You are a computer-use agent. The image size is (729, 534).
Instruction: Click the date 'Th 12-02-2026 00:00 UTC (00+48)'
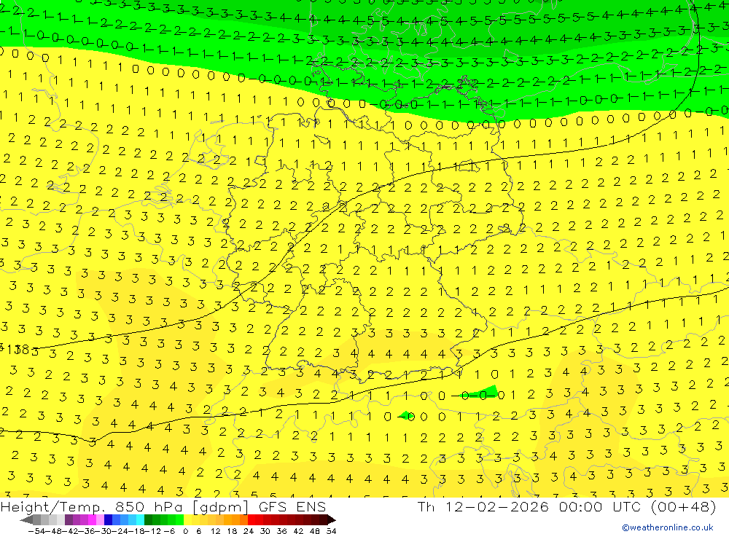click(x=566, y=506)
